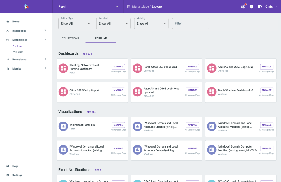Open the notifications radar icon
The image size is (281, 182).
[243, 7]
